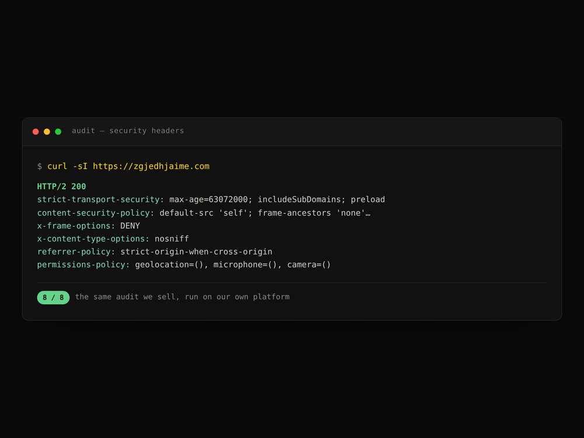This screenshot has width=584, height=438.
Task: Click the x-content-type-options: nosniff line
Action: click(113, 239)
